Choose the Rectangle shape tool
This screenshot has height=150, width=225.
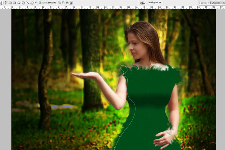pyautogui.click(x=10, y=3)
